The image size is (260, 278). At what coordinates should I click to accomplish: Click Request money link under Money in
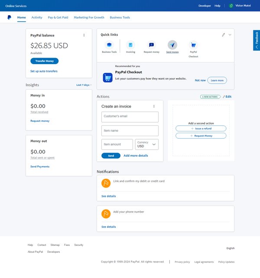40,121
